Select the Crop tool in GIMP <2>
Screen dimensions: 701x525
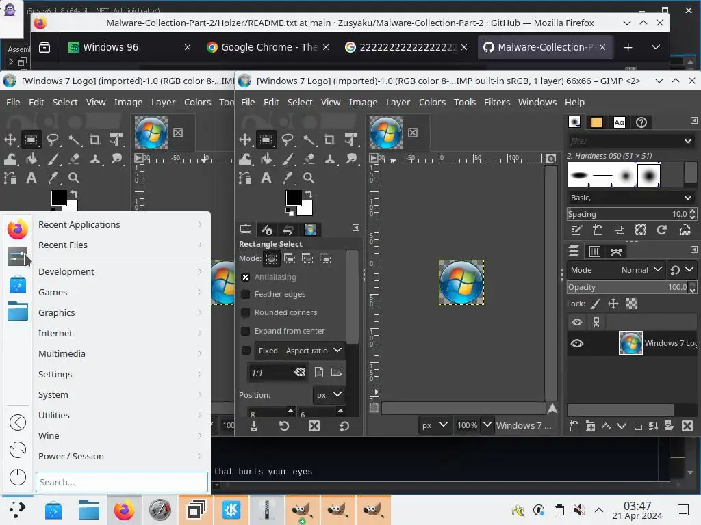pyautogui.click(x=330, y=139)
